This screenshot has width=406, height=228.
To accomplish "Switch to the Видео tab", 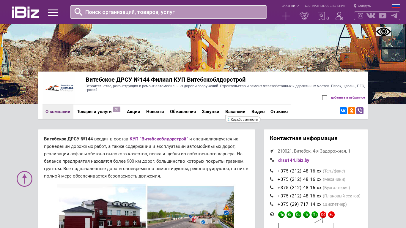I will pyautogui.click(x=258, y=112).
